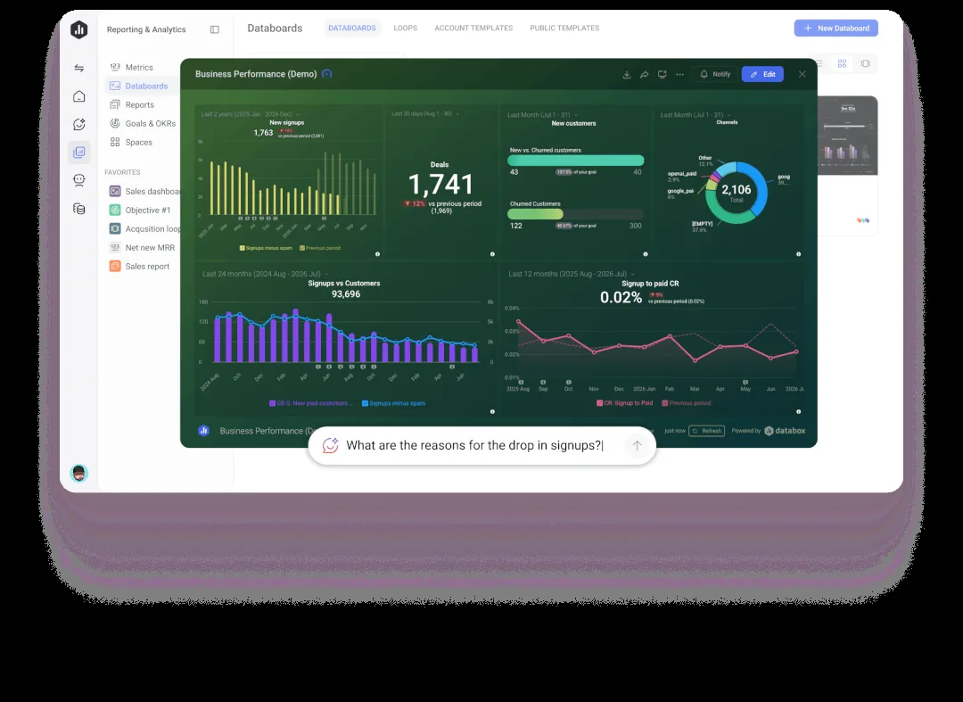Viewport: 963px width, 702px height.
Task: Close the Business Performance databoard overlay
Action: (x=802, y=74)
